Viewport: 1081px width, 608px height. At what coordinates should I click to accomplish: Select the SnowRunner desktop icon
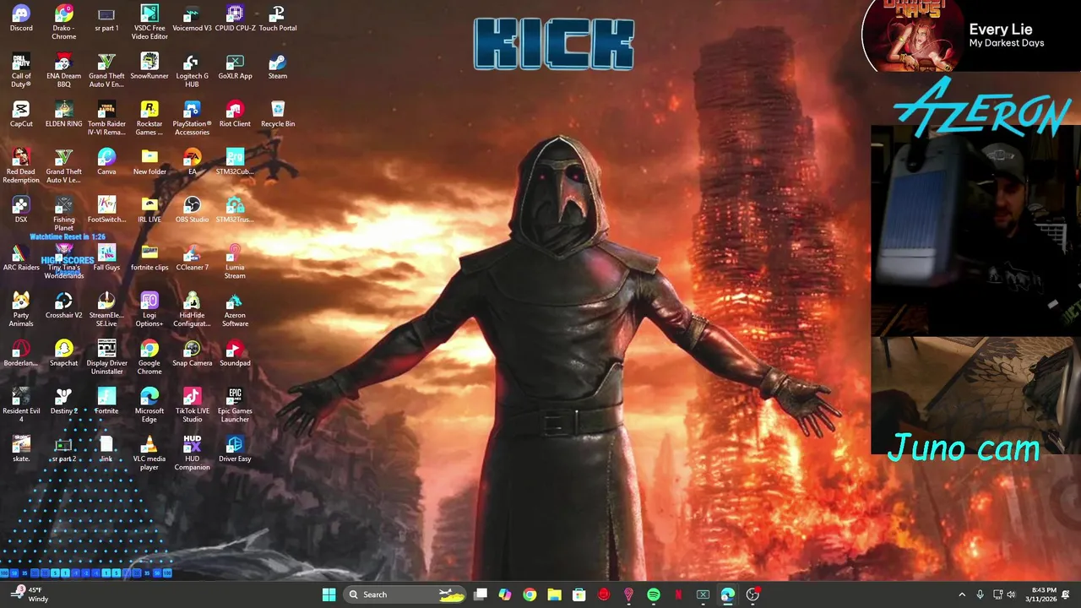(149, 67)
